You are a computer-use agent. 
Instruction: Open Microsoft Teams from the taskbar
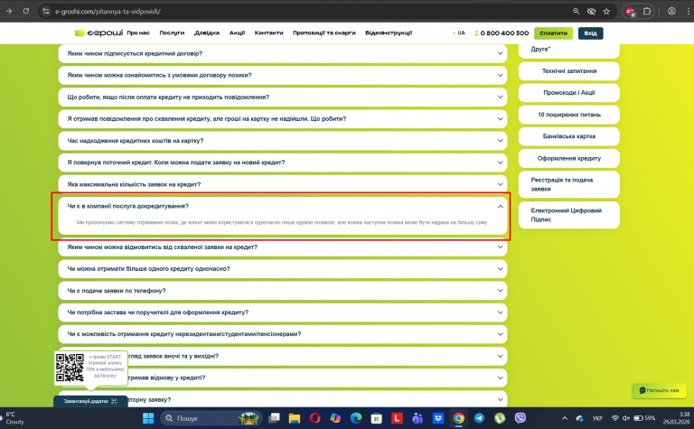tap(417, 418)
